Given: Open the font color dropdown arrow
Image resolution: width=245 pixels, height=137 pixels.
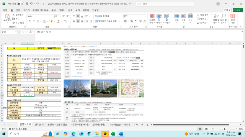Looking at the screenshot, I should (x=61, y=21).
